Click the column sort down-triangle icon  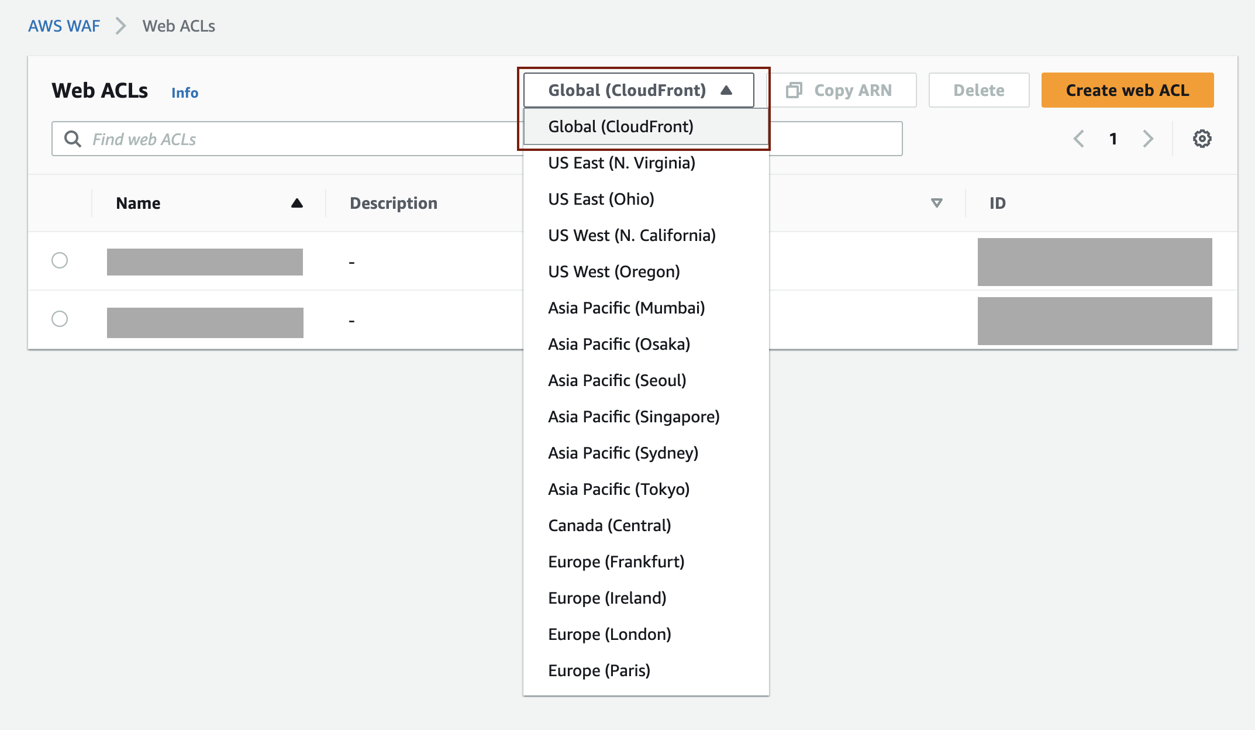(936, 204)
